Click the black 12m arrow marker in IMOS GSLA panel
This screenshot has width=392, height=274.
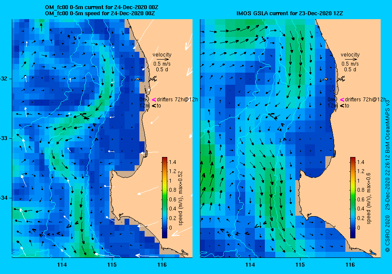[342, 106]
